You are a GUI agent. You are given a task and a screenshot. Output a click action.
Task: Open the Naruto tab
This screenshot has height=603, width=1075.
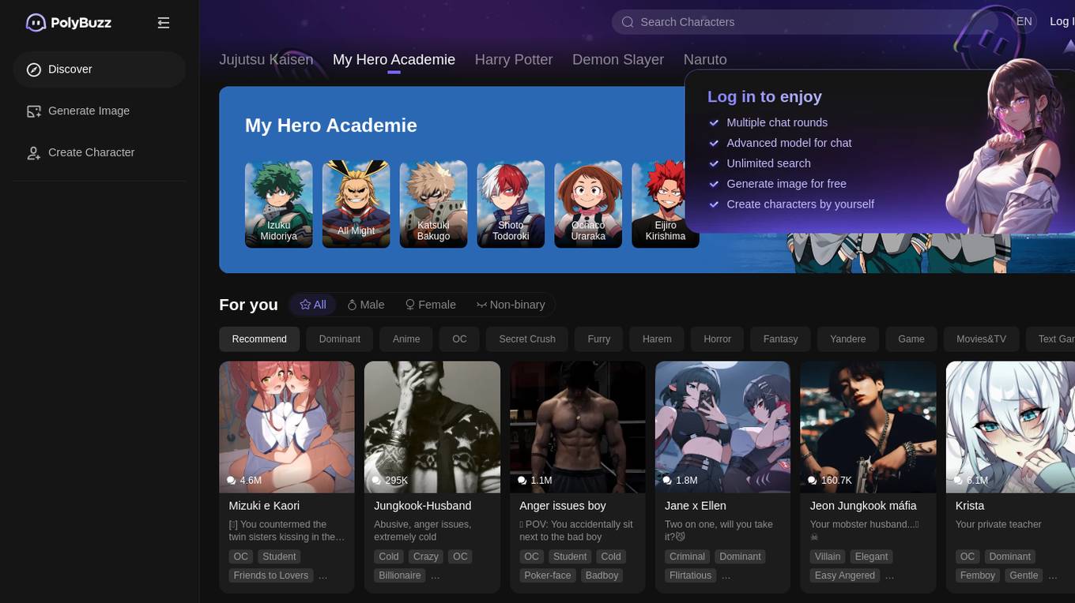click(705, 60)
